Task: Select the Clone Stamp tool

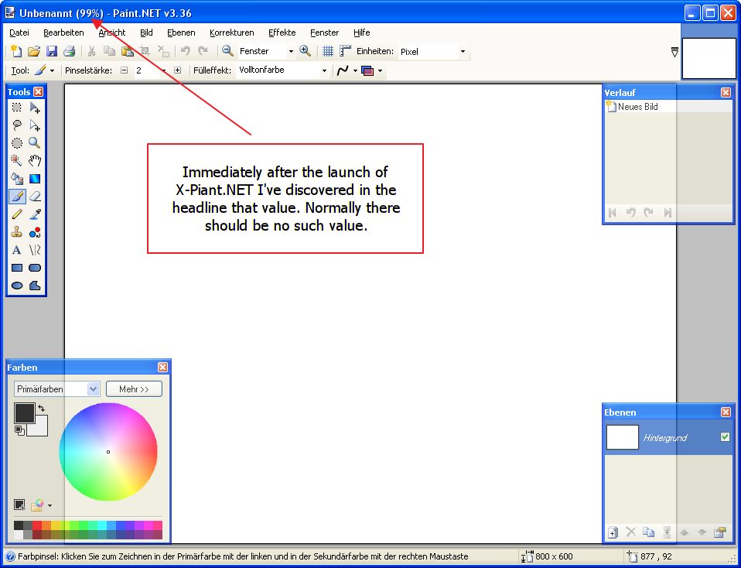Action: pyautogui.click(x=17, y=232)
